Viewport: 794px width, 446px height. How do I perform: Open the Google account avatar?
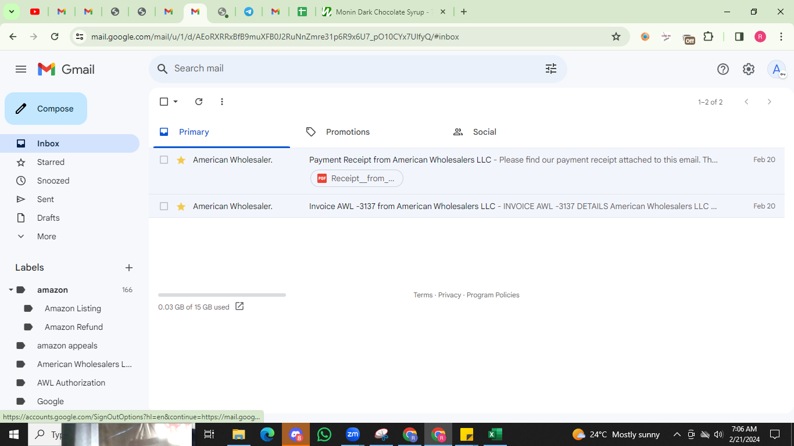tap(777, 69)
